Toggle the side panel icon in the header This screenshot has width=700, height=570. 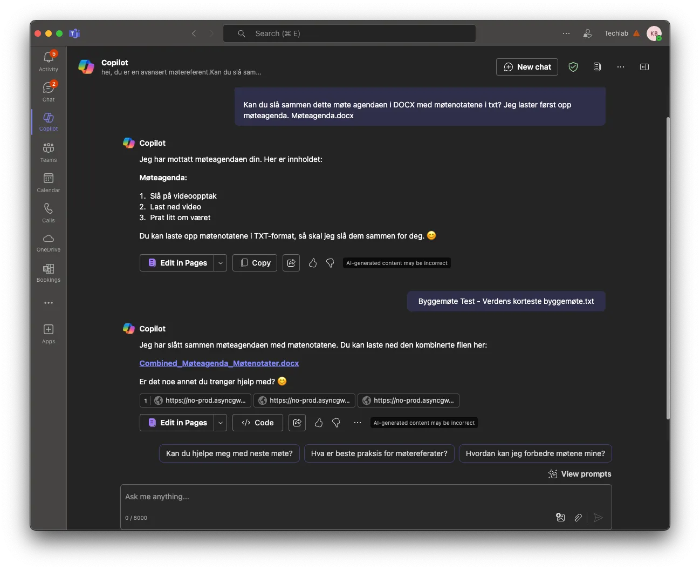pos(644,67)
